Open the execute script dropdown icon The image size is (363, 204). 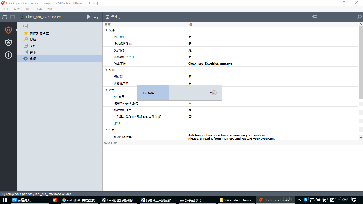click(97, 17)
